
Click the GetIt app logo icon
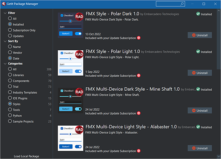4,4
